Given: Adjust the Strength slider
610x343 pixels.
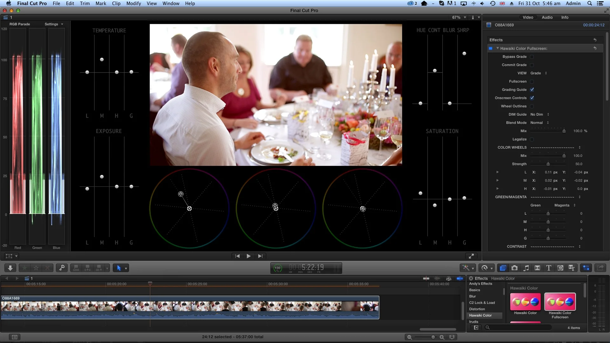Looking at the screenshot, I should pyautogui.click(x=548, y=164).
